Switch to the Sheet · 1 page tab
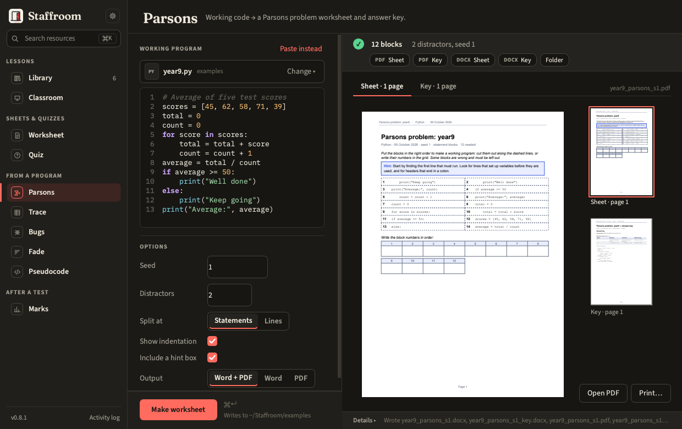Screen dimensions: 682x429 tap(382, 86)
